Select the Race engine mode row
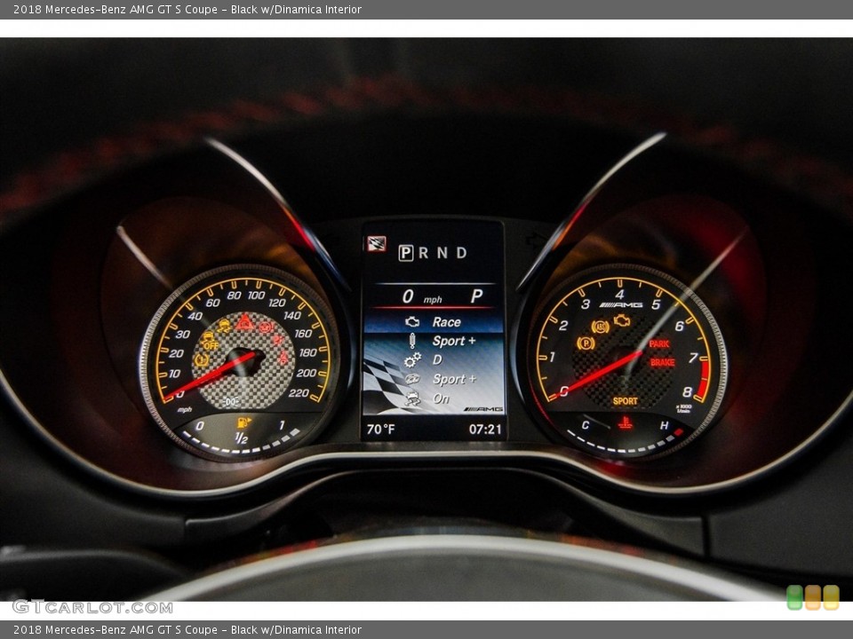The width and height of the screenshot is (853, 639). tap(433, 321)
